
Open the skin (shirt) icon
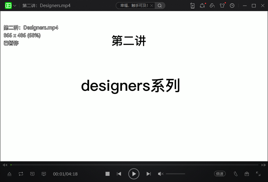(x=222, y=6)
